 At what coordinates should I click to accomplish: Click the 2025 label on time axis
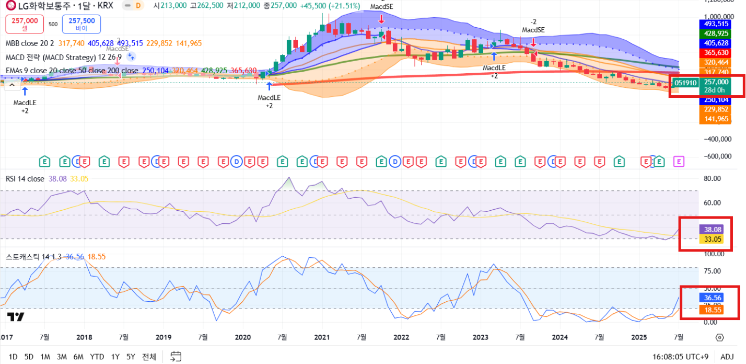coord(639,337)
